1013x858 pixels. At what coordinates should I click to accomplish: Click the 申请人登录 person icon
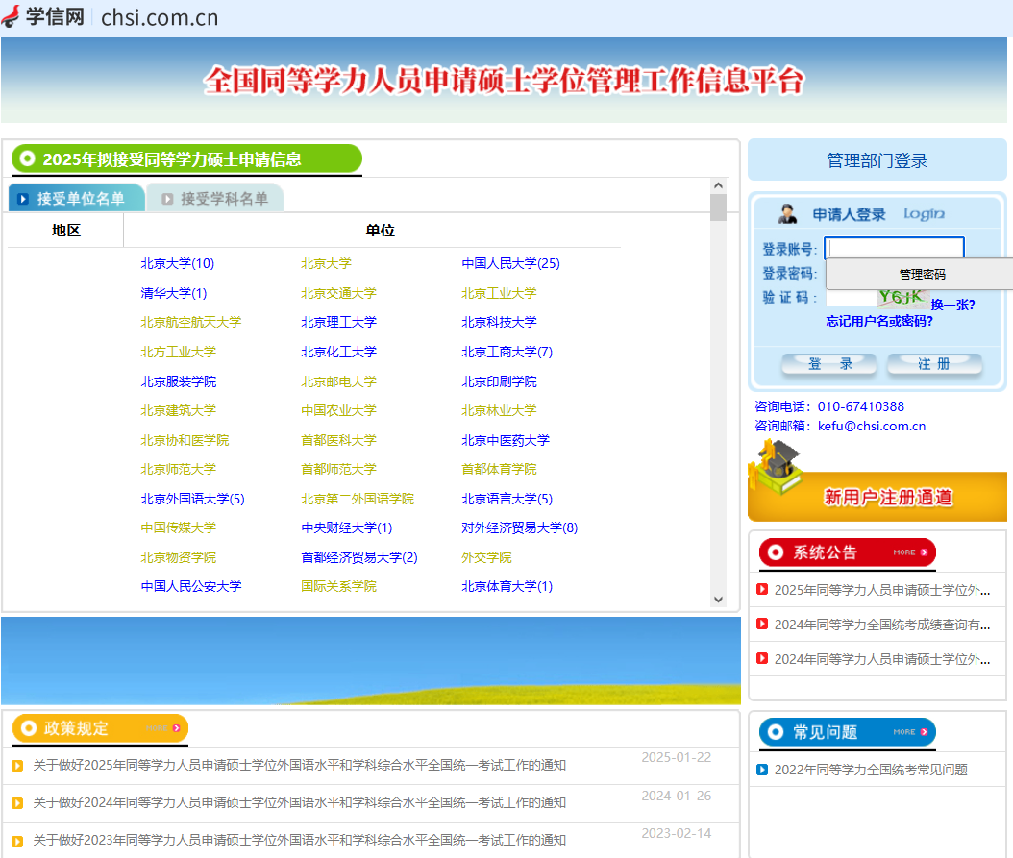click(x=787, y=214)
